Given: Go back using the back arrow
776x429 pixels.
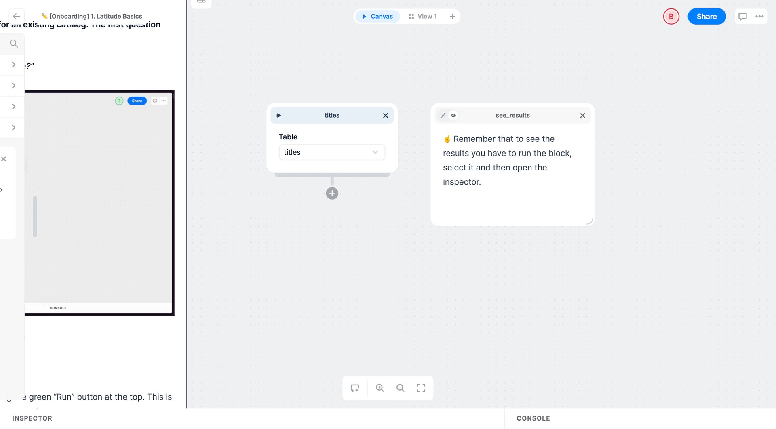Looking at the screenshot, I should point(16,16).
